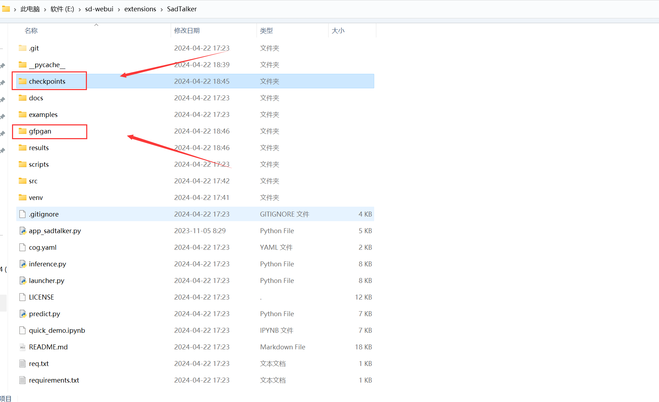659x402 pixels.
Task: Select the .git folder icon
Action: pyautogui.click(x=23, y=48)
